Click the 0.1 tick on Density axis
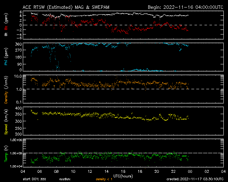 pos(19,102)
